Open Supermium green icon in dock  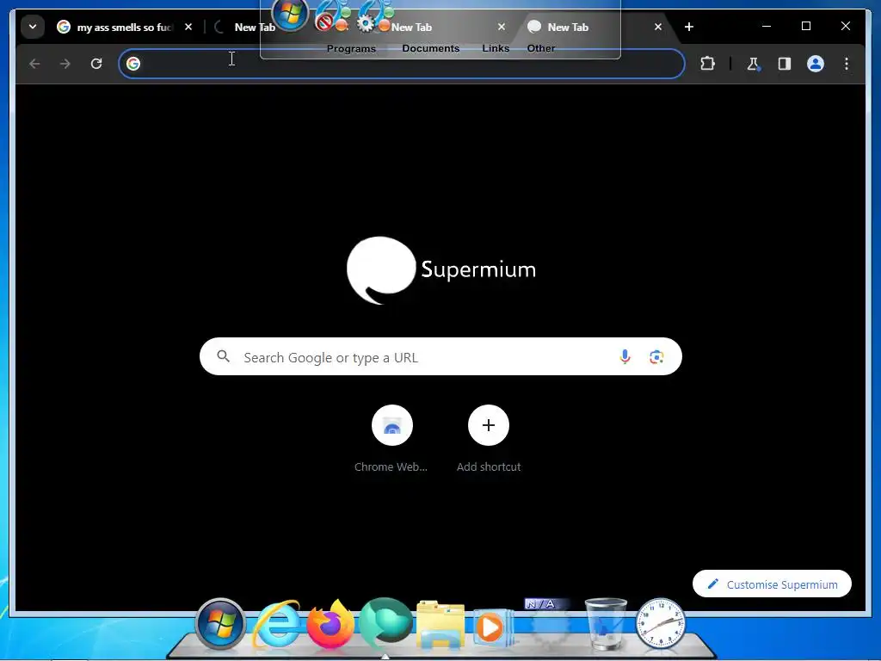click(x=385, y=623)
